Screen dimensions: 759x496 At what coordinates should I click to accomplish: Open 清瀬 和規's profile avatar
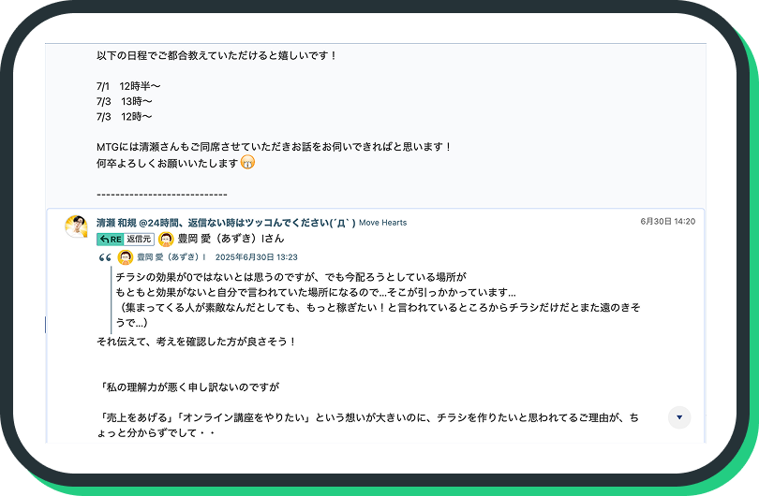click(x=77, y=226)
